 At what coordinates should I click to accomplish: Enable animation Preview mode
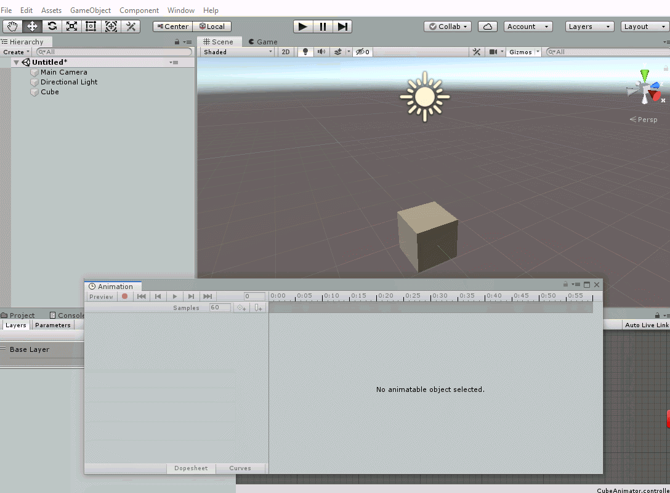coord(100,296)
